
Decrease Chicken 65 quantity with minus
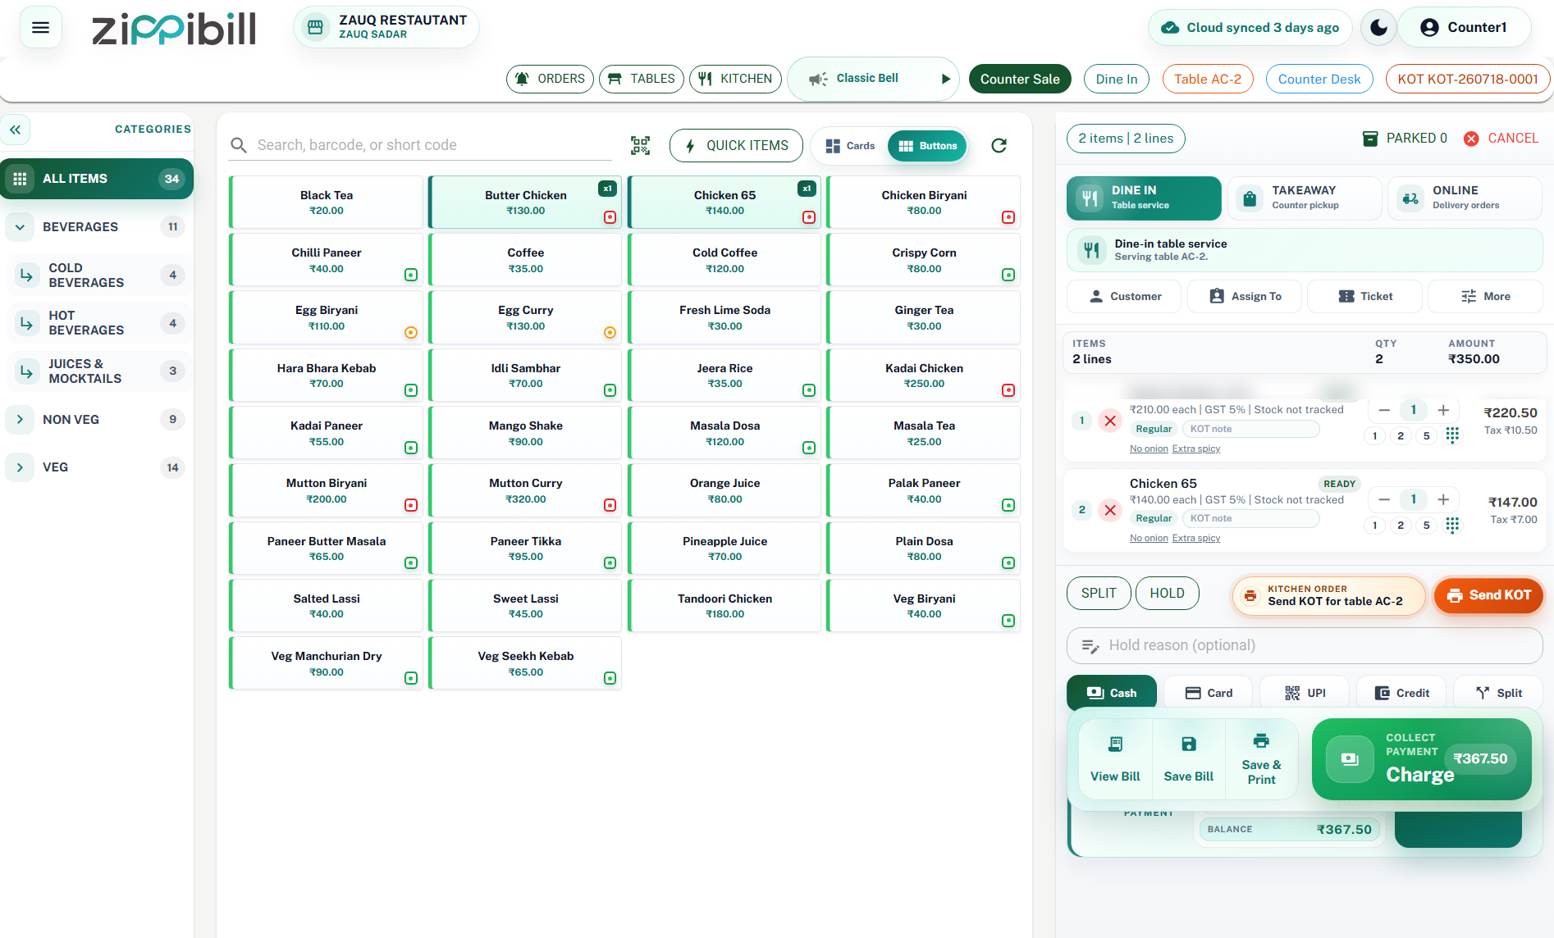(x=1384, y=499)
